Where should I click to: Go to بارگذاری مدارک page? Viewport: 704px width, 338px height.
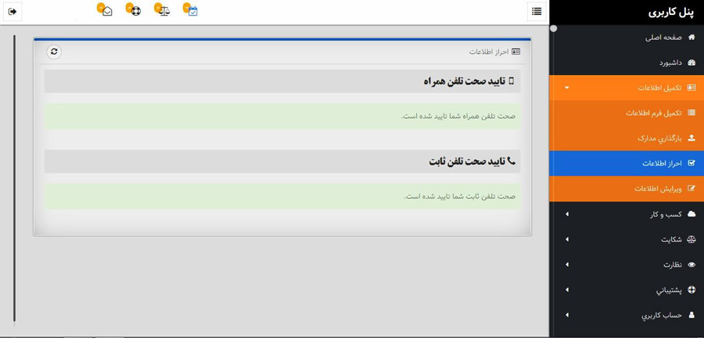pos(659,138)
